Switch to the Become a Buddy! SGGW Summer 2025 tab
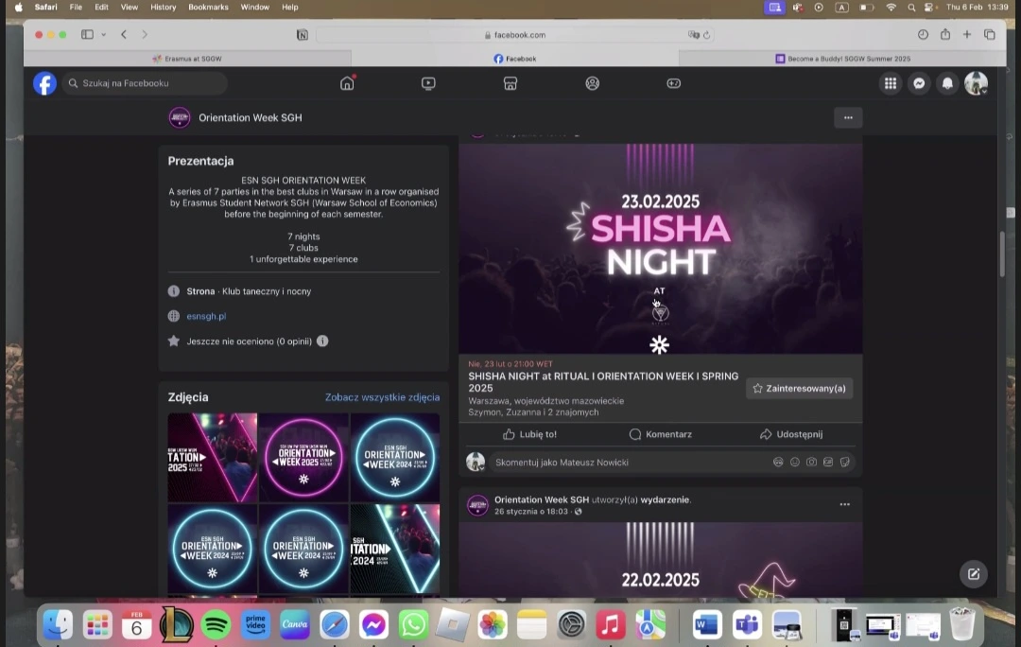 [x=842, y=59]
